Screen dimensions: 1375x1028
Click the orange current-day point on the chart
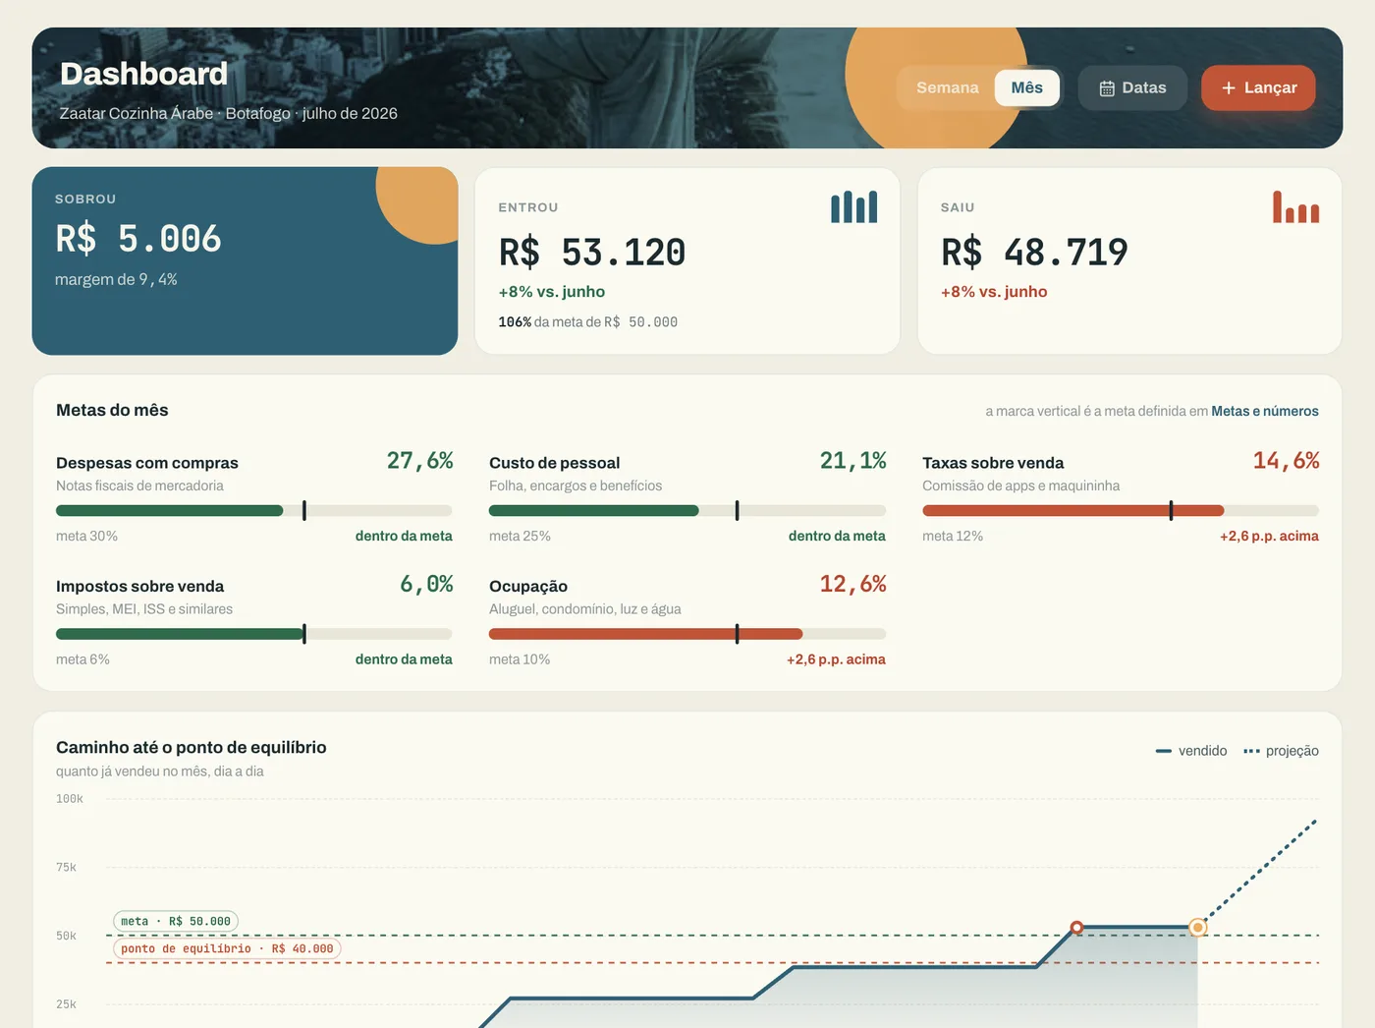pos(1197,927)
